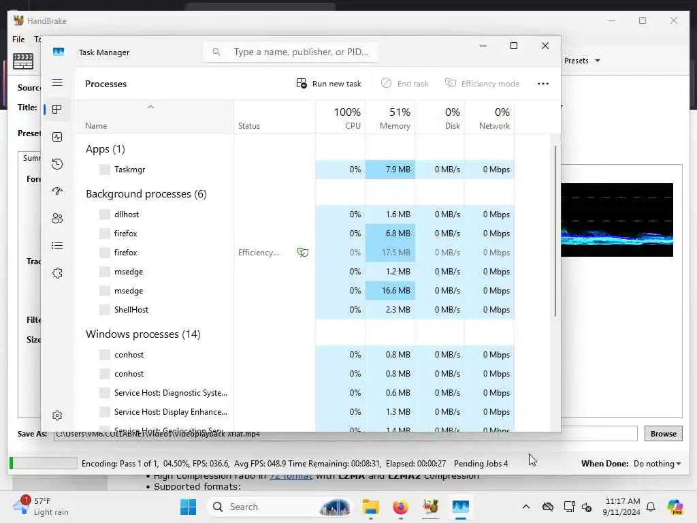Viewport: 697px width, 523px height.
Task: Click the process list vertical scrollbar
Action: tap(555, 230)
